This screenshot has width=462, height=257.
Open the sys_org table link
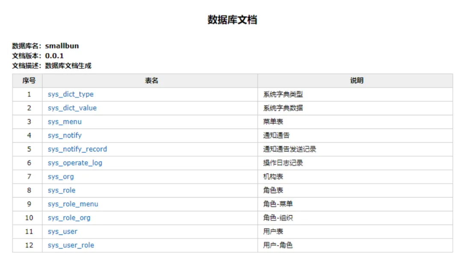[x=61, y=177]
